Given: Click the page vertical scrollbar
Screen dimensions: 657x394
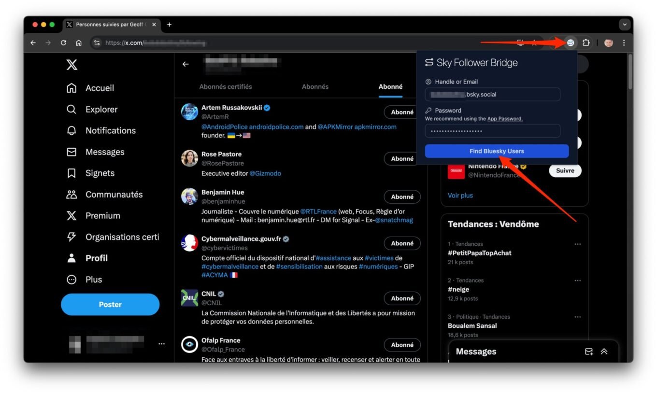Looking at the screenshot, I should coord(630,72).
